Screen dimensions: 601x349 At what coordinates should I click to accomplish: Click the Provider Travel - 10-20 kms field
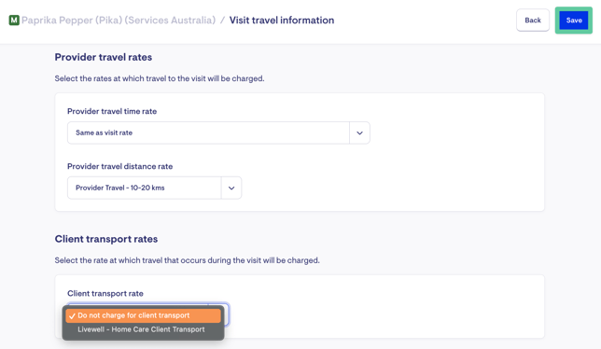[144, 188]
